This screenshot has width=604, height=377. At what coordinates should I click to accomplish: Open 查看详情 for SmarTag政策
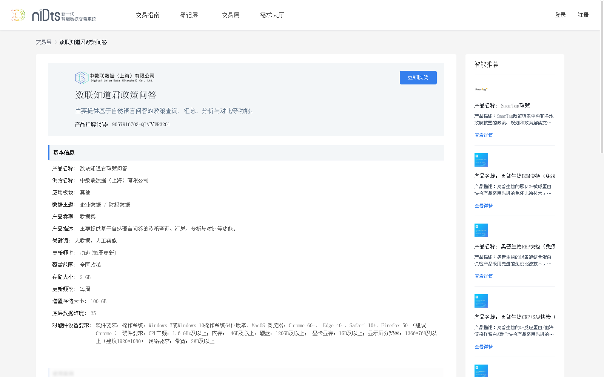(484, 135)
